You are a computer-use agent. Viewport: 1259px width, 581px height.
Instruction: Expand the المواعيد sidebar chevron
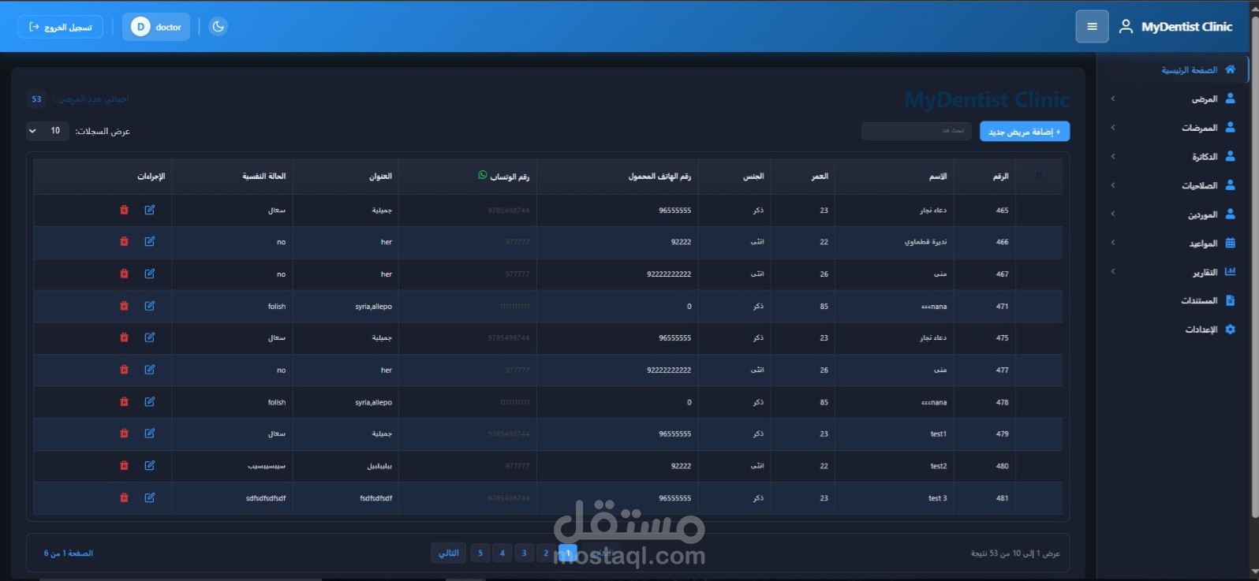point(1113,243)
